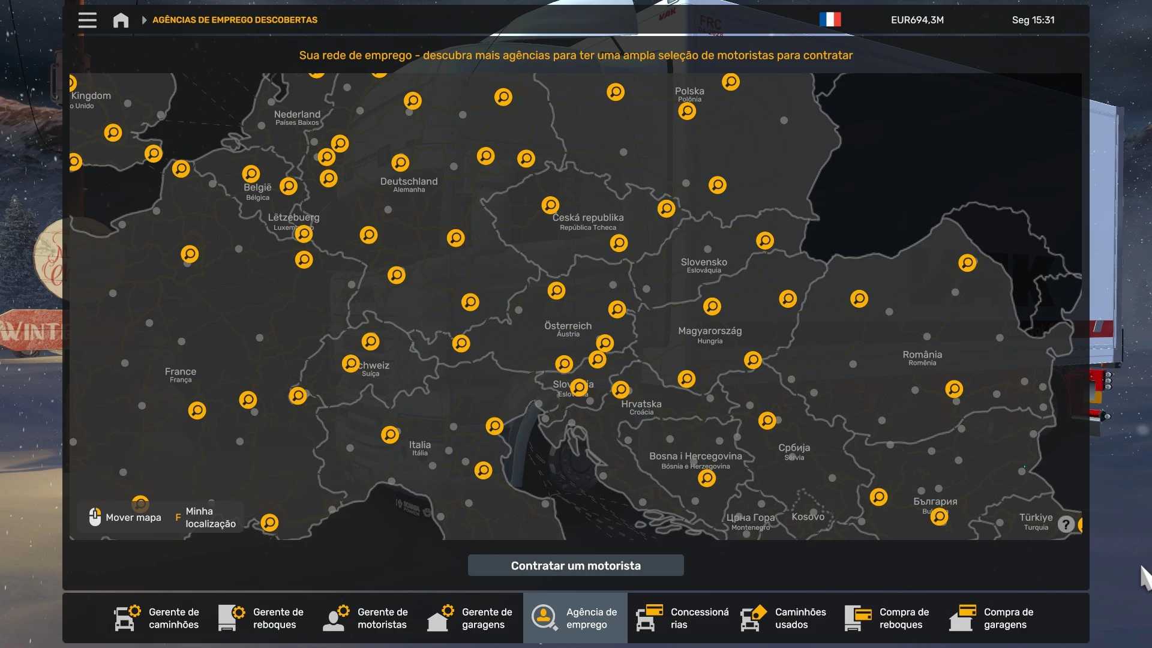1152x648 pixels.
Task: Click the French flag icon
Action: pos(830,20)
